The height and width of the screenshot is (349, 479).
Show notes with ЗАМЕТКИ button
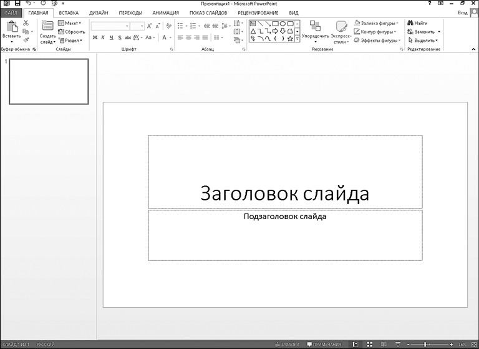point(287,344)
